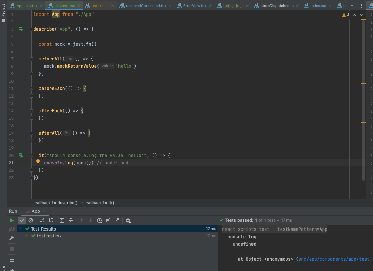This screenshot has height=271, width=373.
Task: Rerun tests with the green Run button
Action: click(12, 220)
